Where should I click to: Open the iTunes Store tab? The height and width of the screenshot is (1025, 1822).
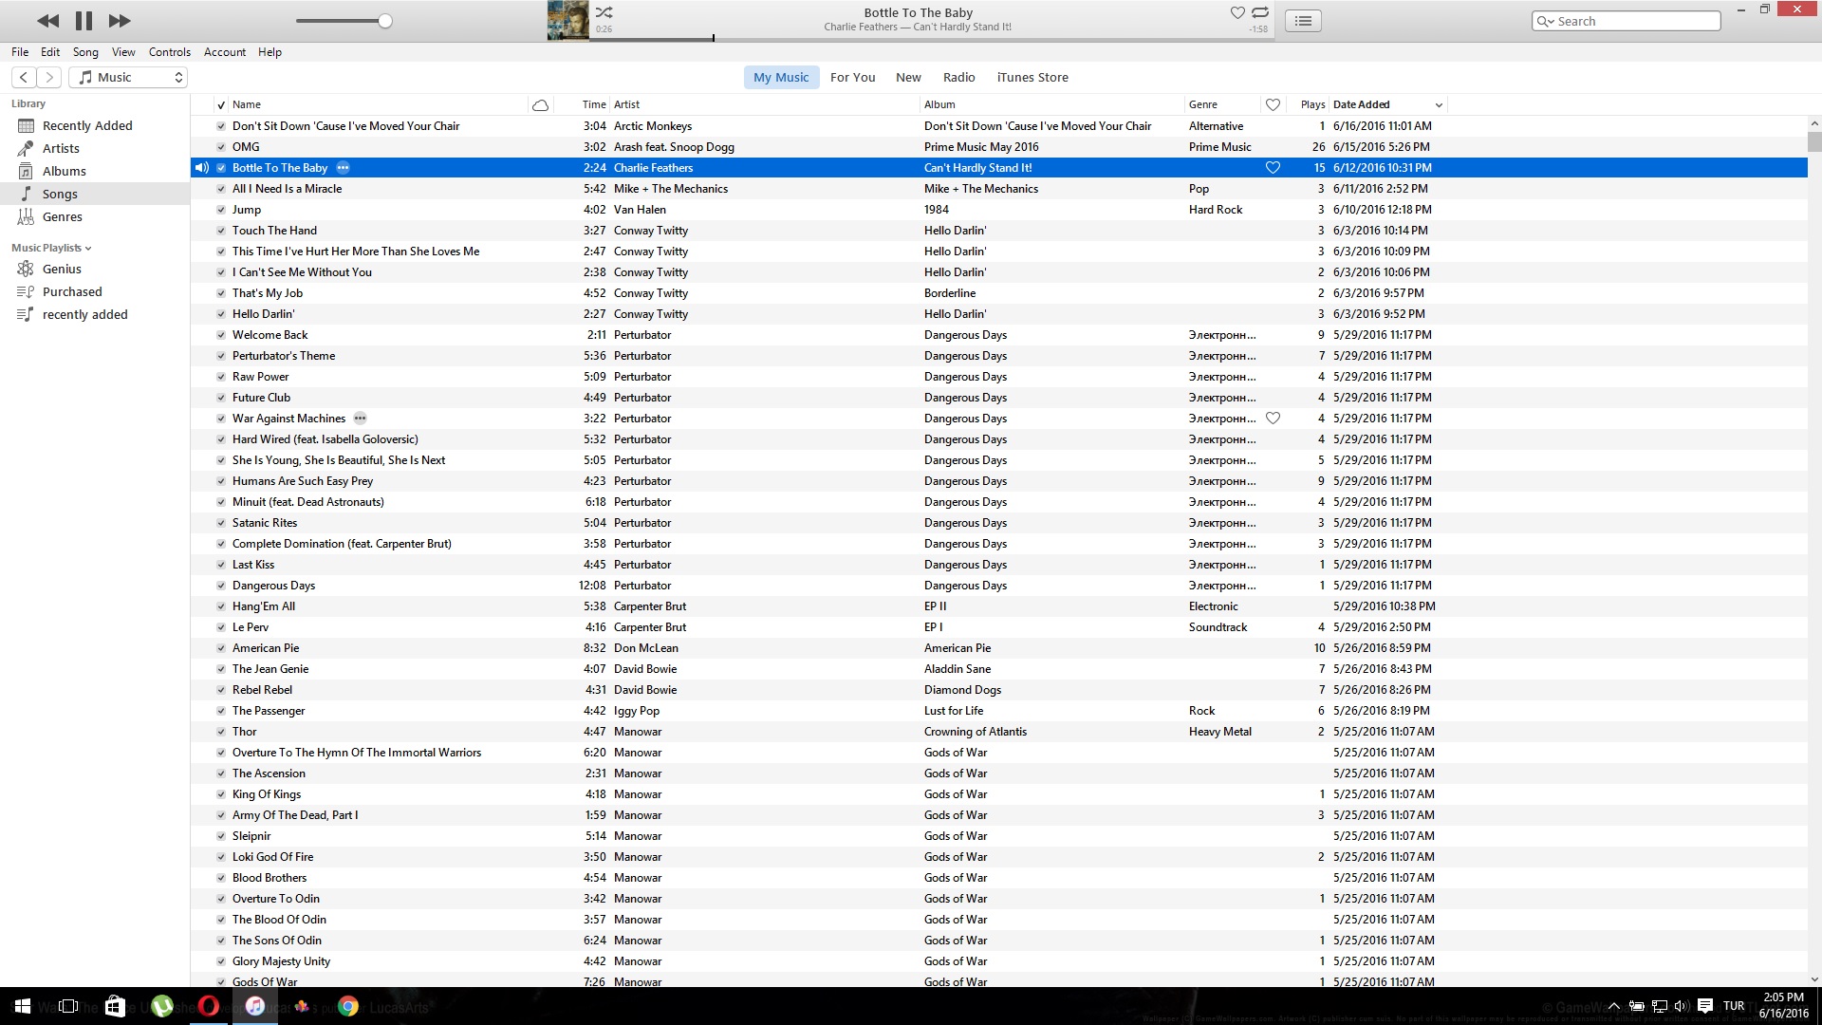1032,78
